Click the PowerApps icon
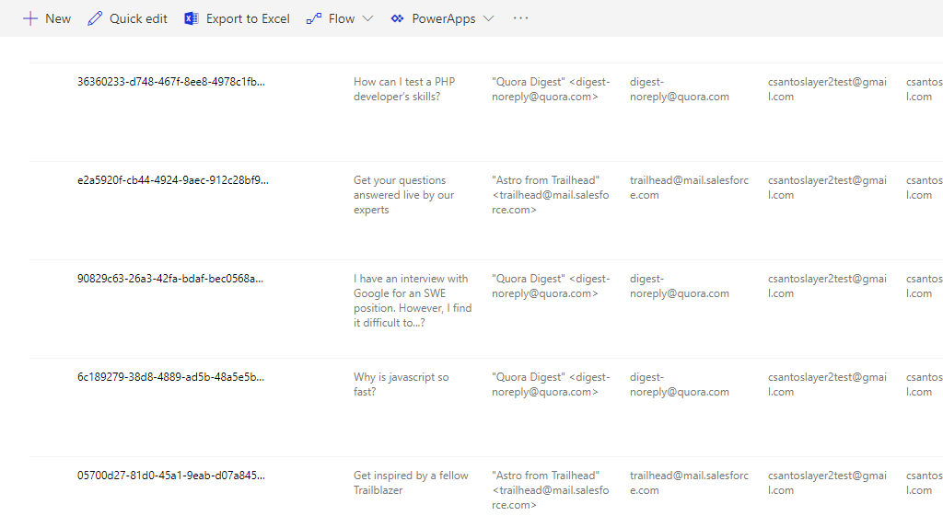This screenshot has height=516, width=943. pyautogui.click(x=397, y=18)
